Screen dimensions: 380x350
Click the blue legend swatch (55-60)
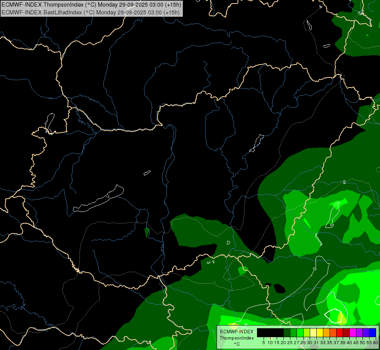[373, 332]
